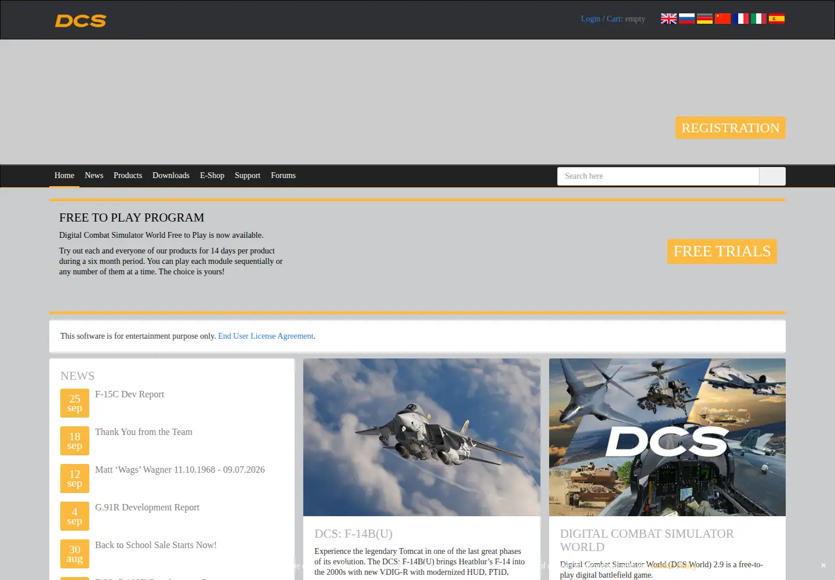Open the Cart link
The height and width of the screenshot is (580, 835).
coord(614,19)
